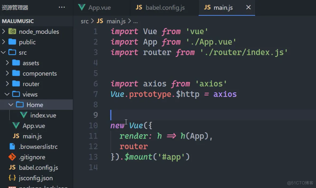Image resolution: width=316 pixels, height=188 pixels.
Task: Expand the node_modules folder chevron
Action: click(3, 31)
